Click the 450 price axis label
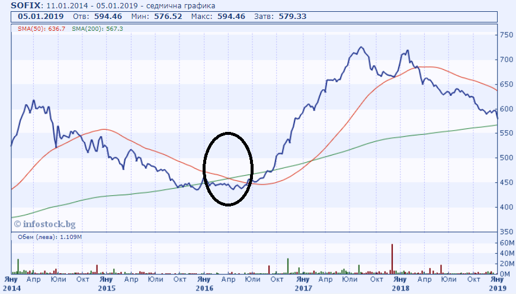The width and height of the screenshot is (516, 294). (506, 182)
